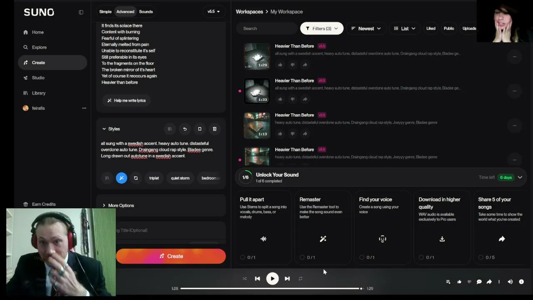The height and width of the screenshot is (300, 533).
Task: Dislike the 1:29 song in the list
Action: pyautogui.click(x=293, y=65)
